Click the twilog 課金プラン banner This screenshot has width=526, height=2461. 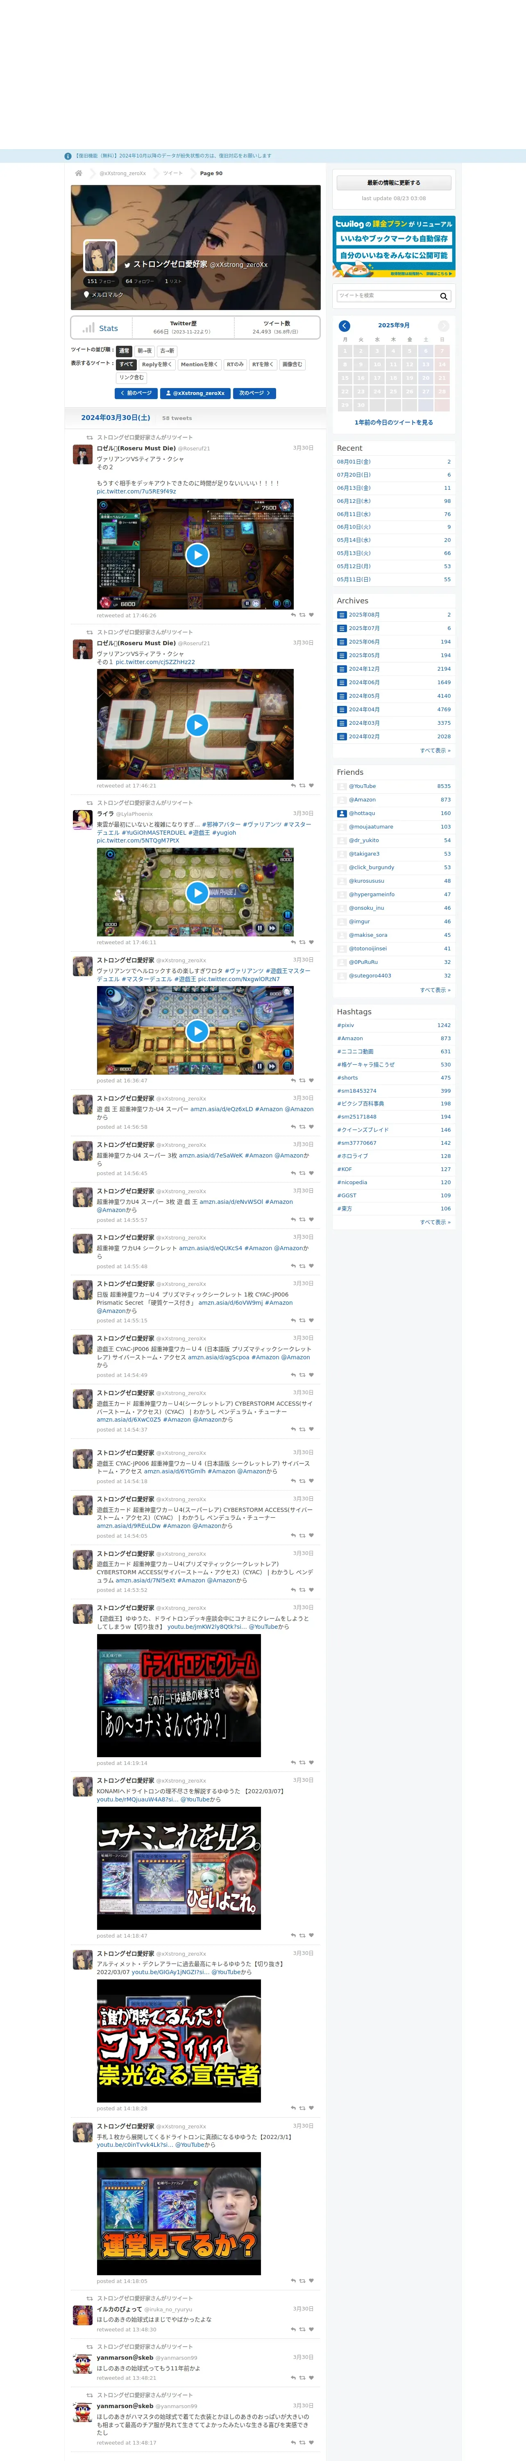coord(393,247)
